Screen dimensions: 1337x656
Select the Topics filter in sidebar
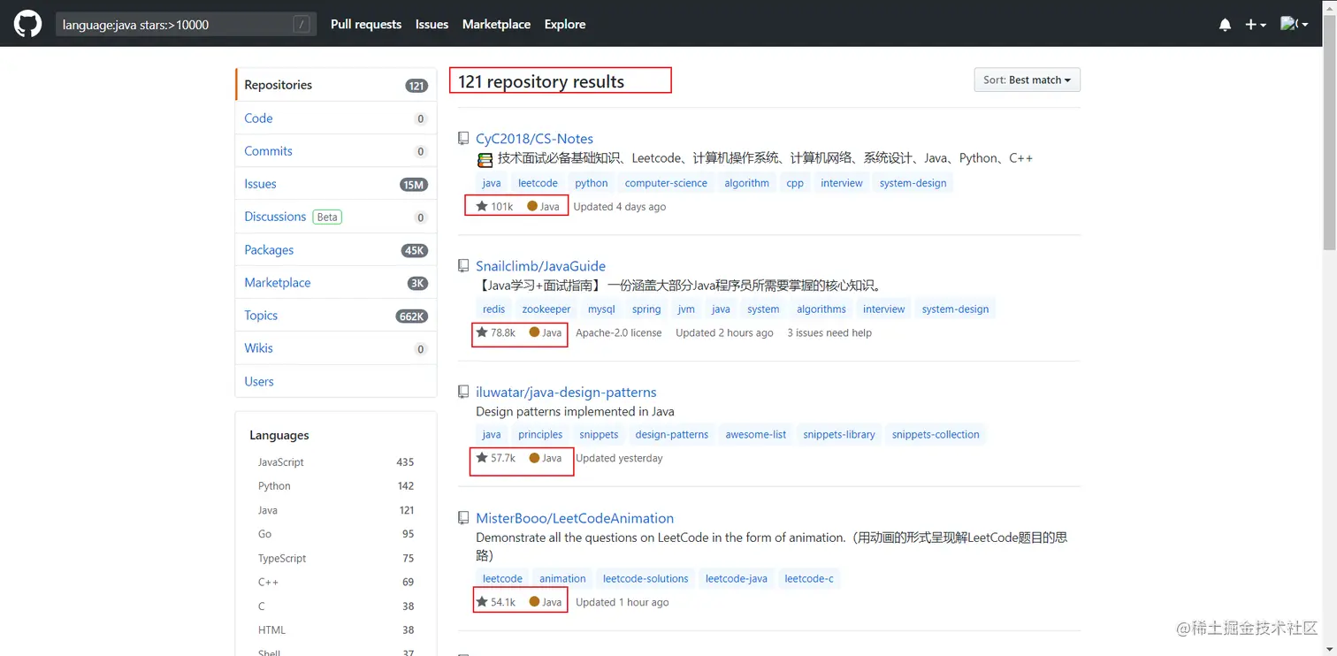pyautogui.click(x=336, y=316)
